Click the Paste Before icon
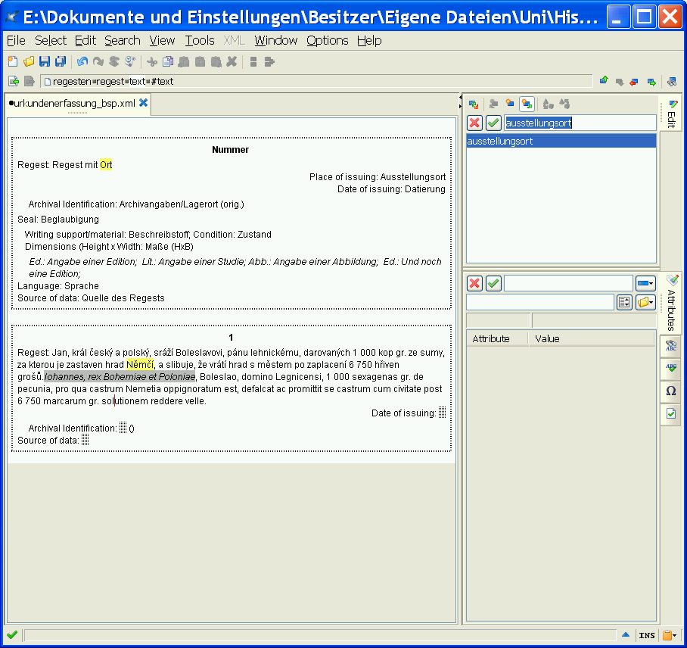 pyautogui.click(x=184, y=61)
